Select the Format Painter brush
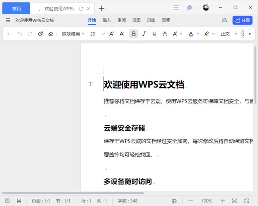 pyautogui.click(x=40, y=34)
